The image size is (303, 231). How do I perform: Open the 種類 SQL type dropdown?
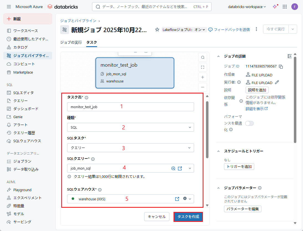pos(130,127)
